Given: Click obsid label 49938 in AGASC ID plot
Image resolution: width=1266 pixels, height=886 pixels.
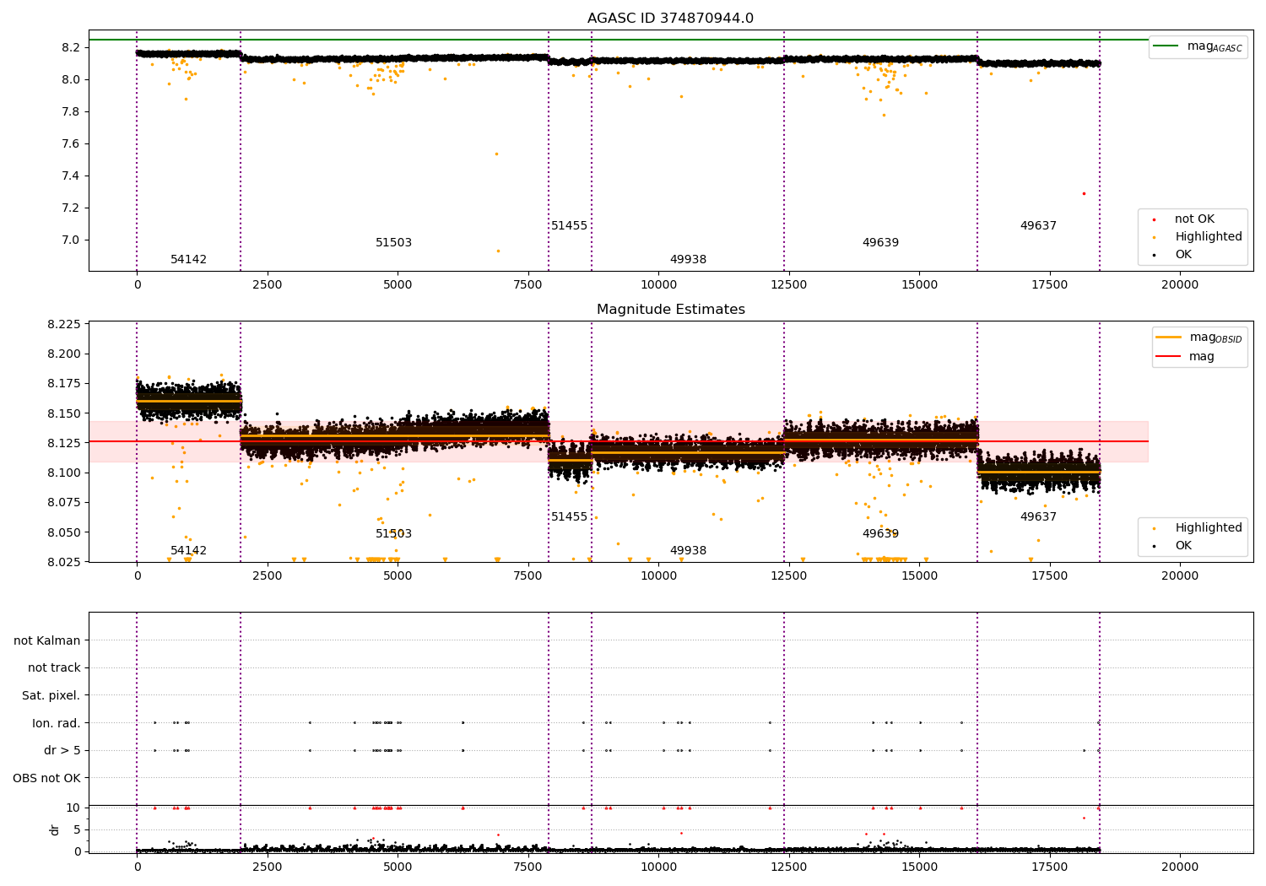Looking at the screenshot, I should click(x=688, y=260).
